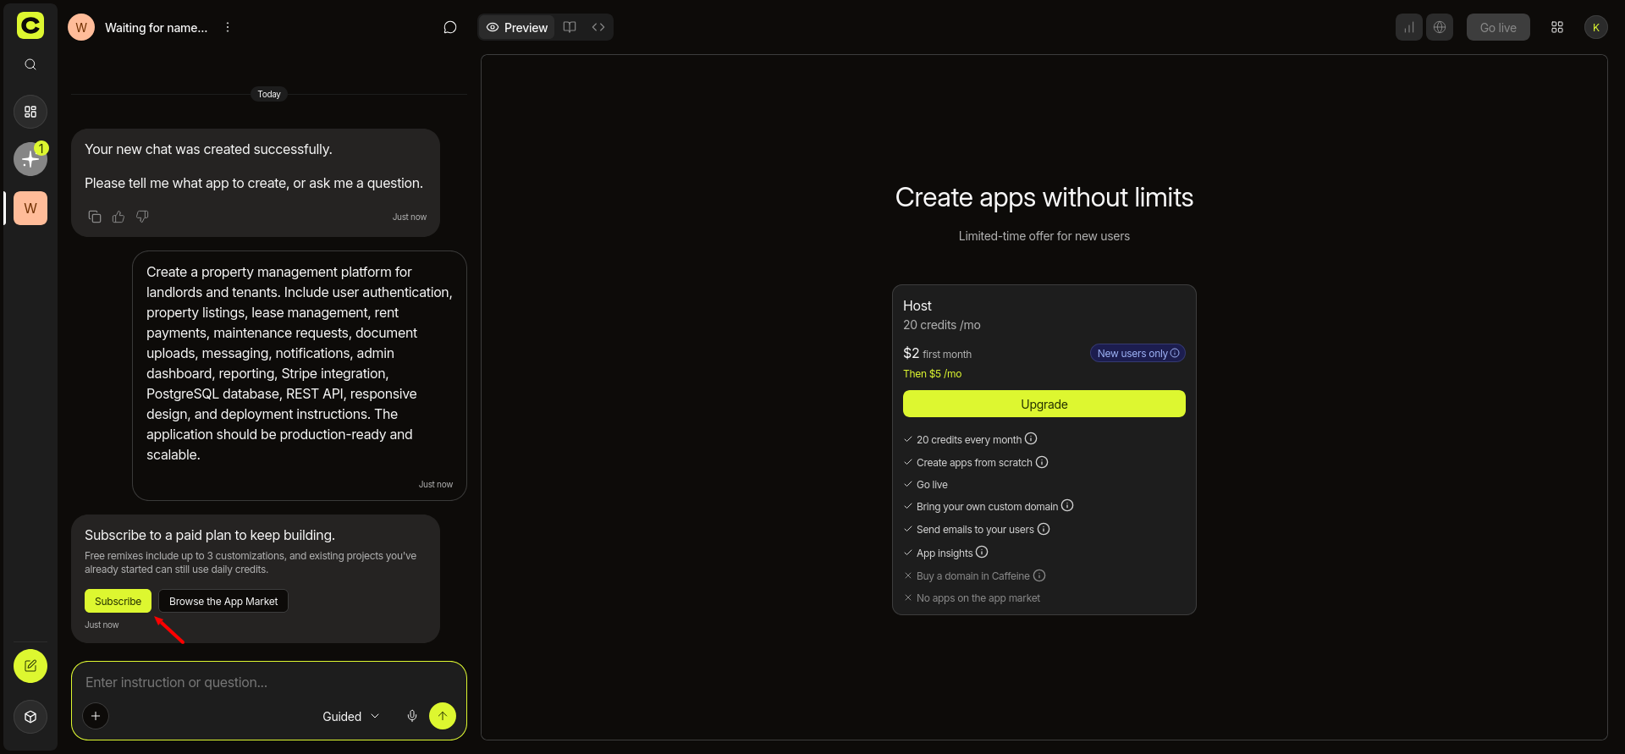This screenshot has width=1625, height=754.
Task: Click the 'Today' date label
Action: pyautogui.click(x=269, y=94)
